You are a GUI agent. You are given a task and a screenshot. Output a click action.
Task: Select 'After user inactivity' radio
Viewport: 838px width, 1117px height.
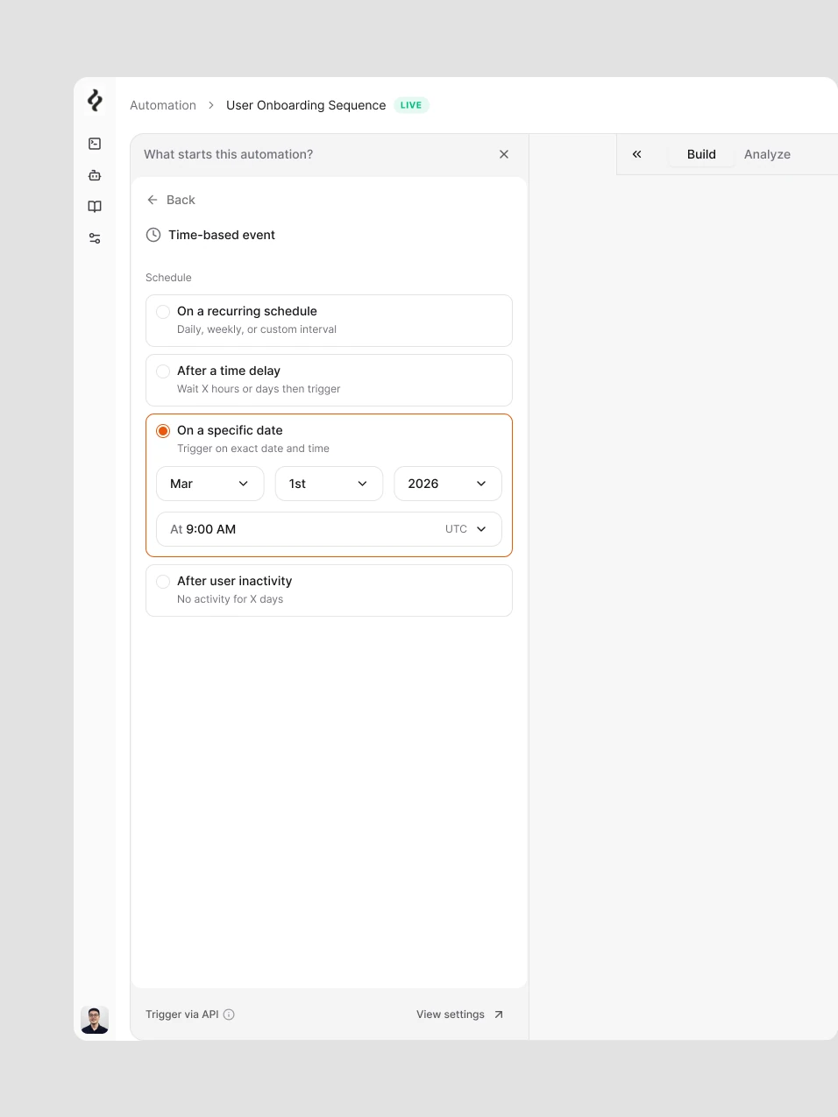[163, 582]
